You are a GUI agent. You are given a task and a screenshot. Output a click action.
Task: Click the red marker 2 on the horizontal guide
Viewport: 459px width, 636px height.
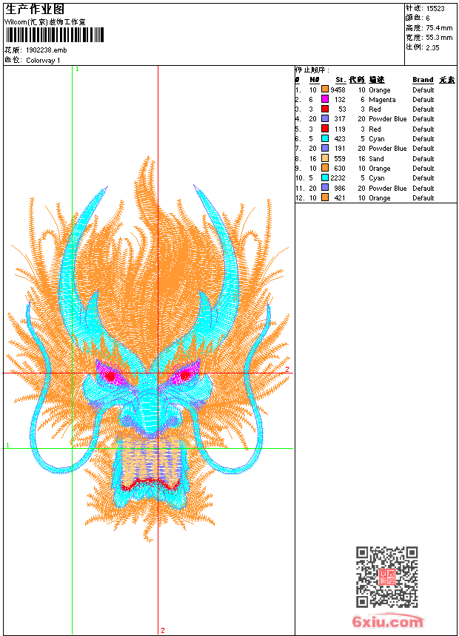[x=287, y=369]
